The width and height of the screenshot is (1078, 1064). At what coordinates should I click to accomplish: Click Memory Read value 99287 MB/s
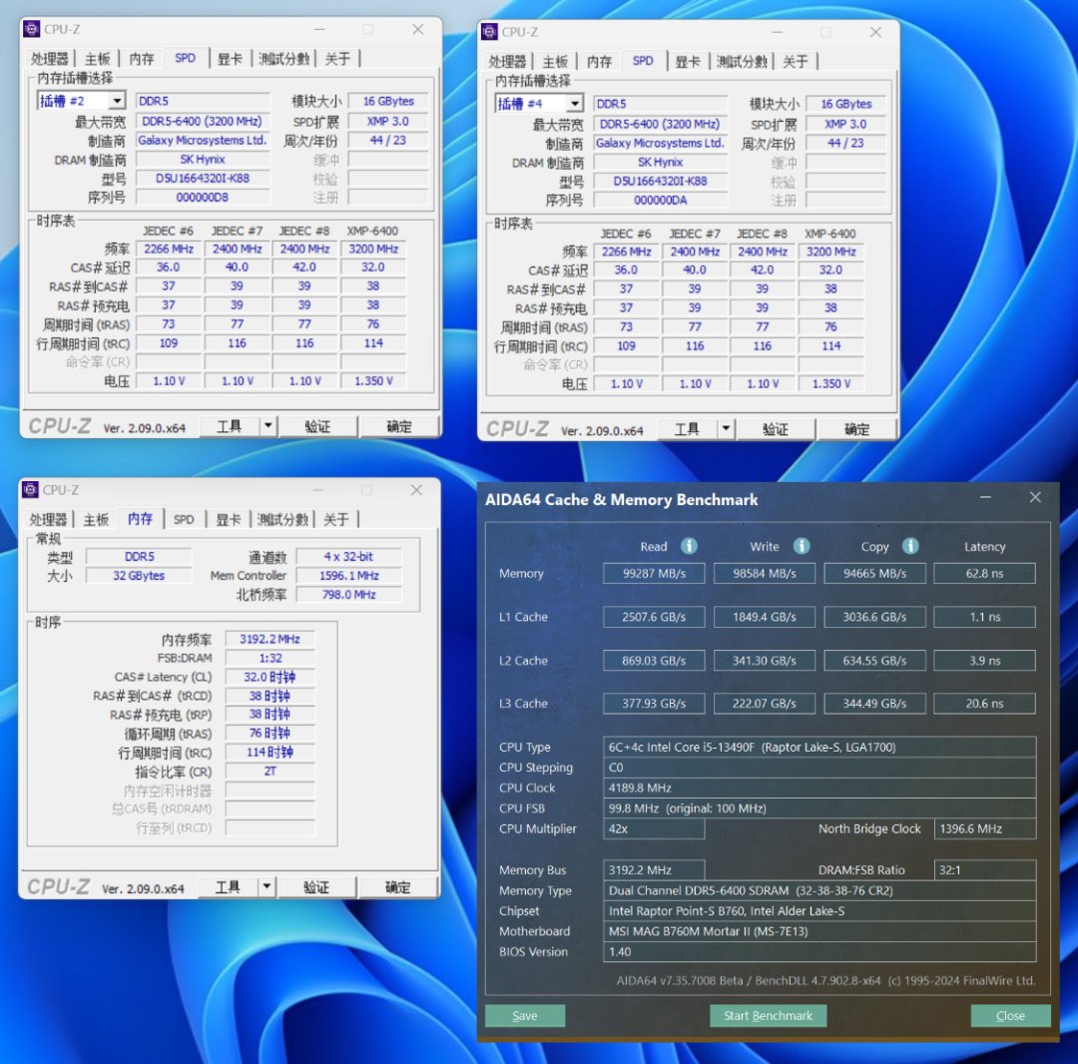(x=654, y=573)
